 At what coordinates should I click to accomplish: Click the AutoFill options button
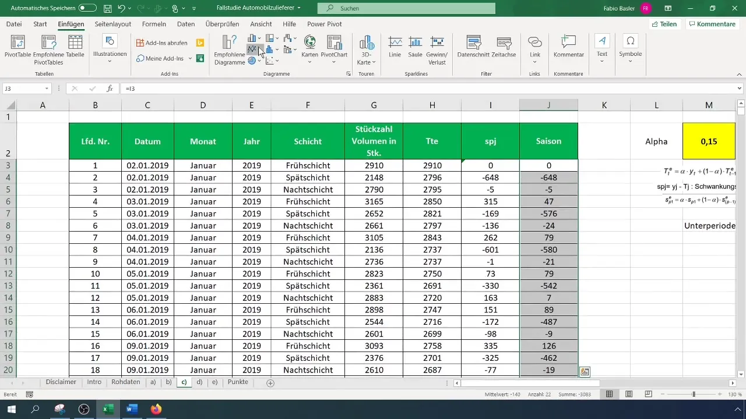[x=585, y=371]
